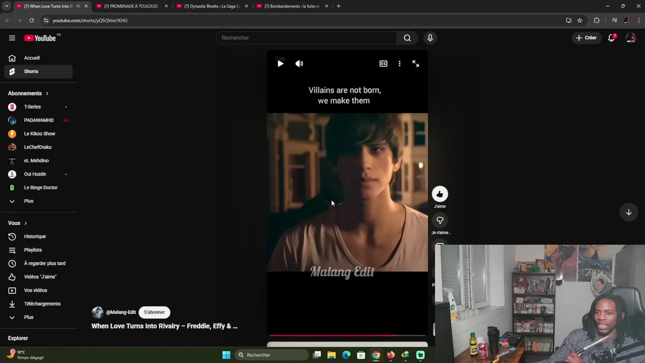
Task: Open Le Binge Doctor channel
Action: [x=38, y=188]
